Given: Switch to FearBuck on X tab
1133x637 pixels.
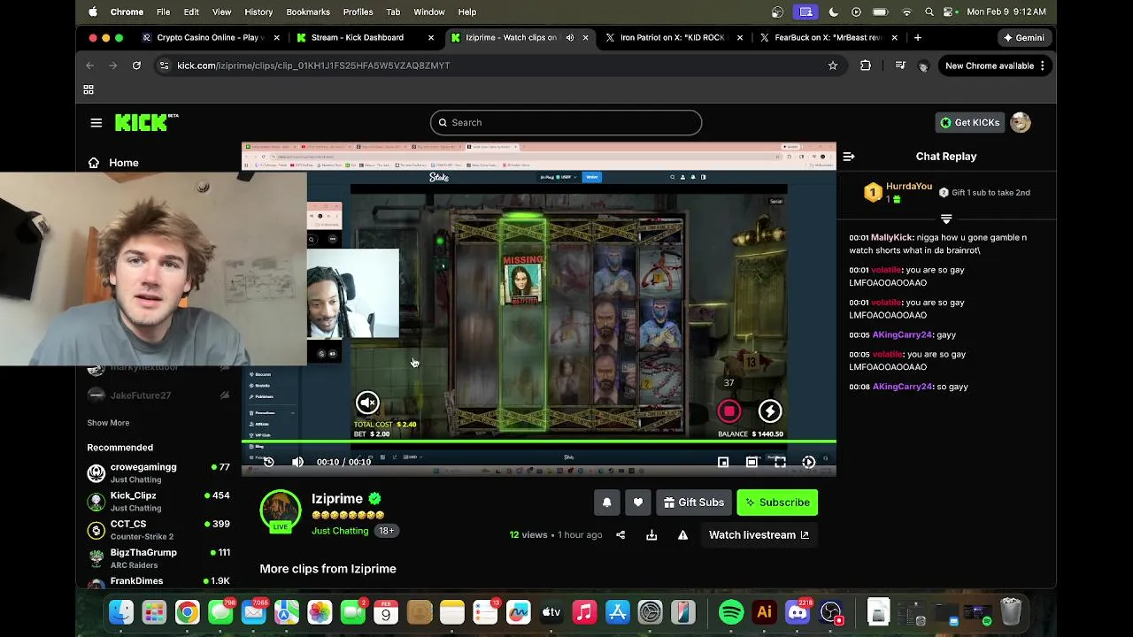Looking at the screenshot, I should (828, 38).
